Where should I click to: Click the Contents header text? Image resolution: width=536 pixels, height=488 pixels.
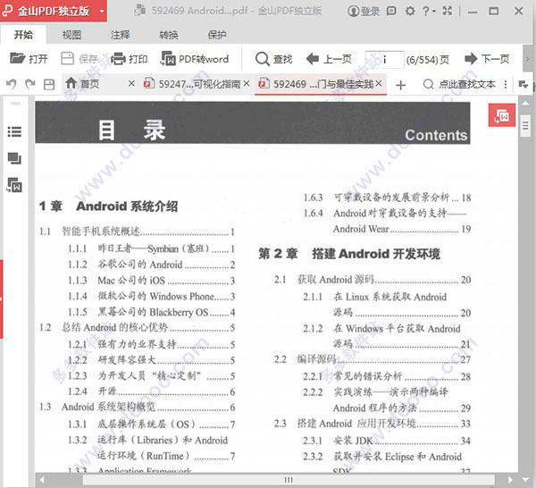click(436, 135)
